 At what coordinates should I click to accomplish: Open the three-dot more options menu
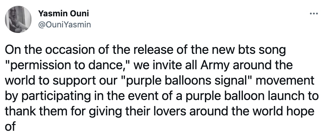314,14
